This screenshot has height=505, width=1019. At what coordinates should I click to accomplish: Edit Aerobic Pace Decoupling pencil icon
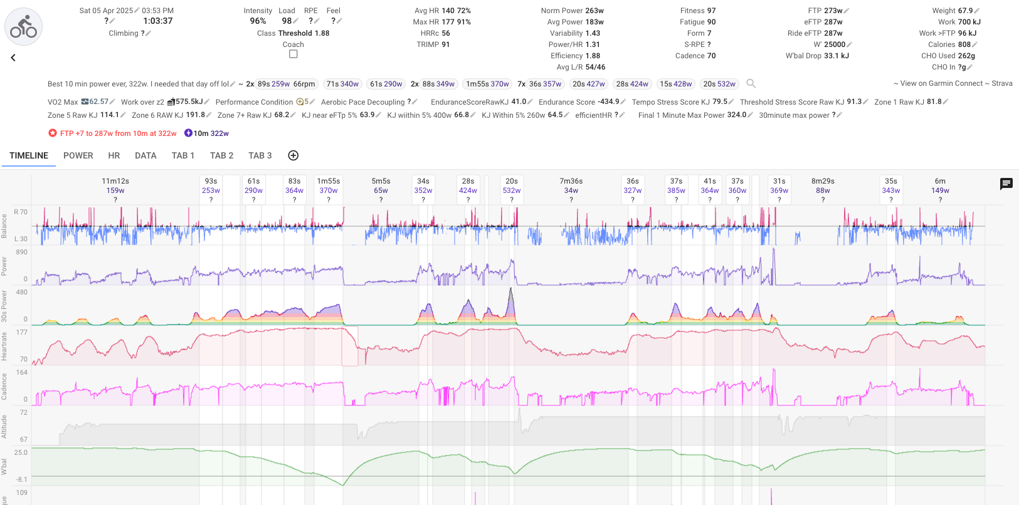pos(415,102)
